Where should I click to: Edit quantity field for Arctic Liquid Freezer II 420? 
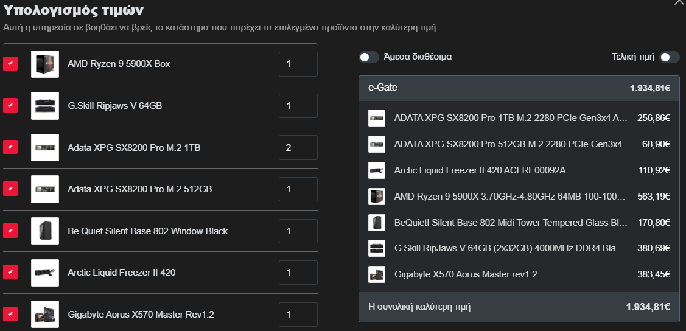298,273
